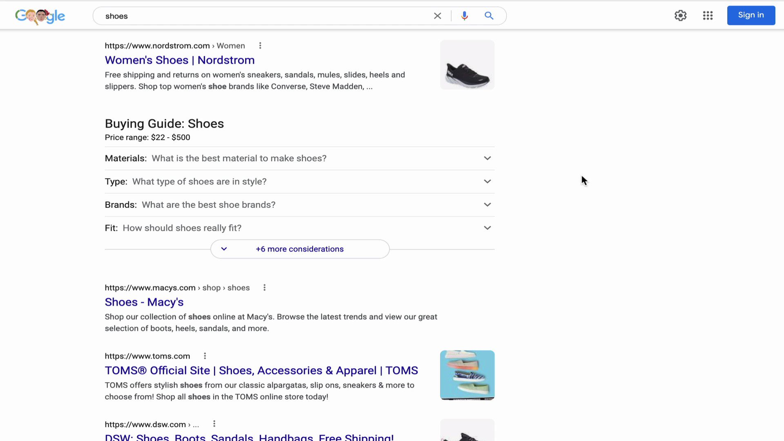Clear the search box with X icon
This screenshot has width=784, height=441.
coord(437,16)
